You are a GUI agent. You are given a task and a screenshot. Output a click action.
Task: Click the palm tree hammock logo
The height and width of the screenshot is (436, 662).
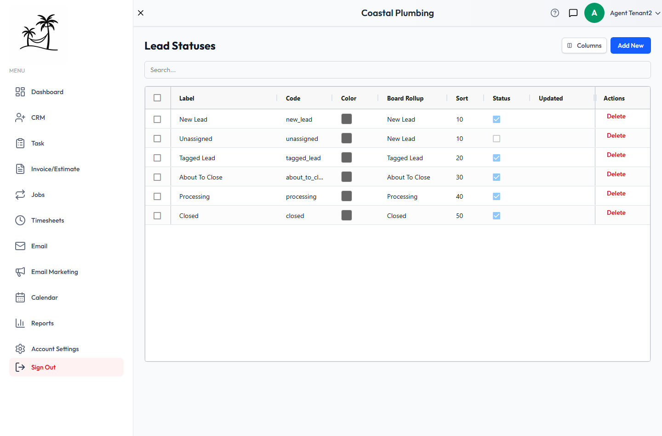tap(39, 32)
